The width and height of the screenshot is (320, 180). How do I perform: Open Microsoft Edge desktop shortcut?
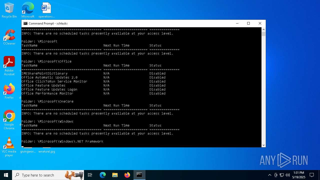[x=28, y=10]
